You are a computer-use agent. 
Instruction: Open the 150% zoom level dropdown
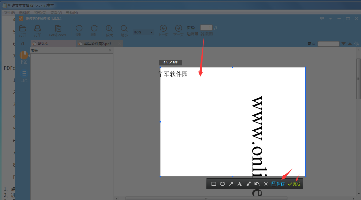coord(143,33)
